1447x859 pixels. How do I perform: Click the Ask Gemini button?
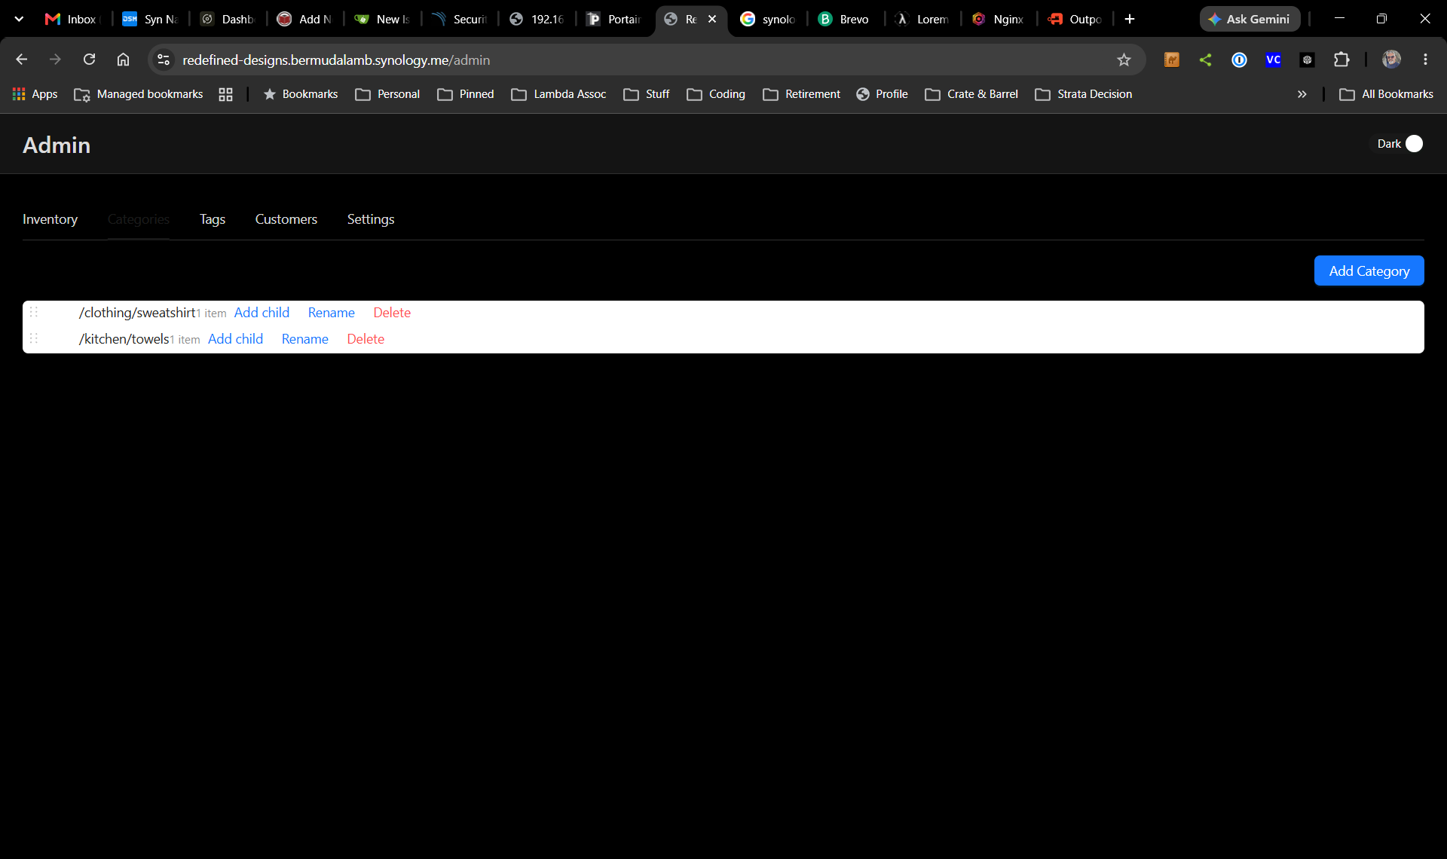[1250, 19]
